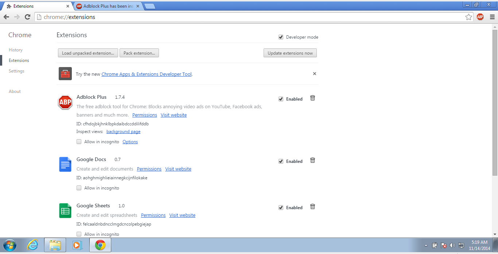Go back with the browser back arrow

pyautogui.click(x=6, y=17)
